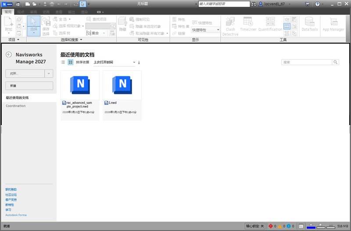Click the magnifier icon in recent documents search
The width and height of the screenshot is (351, 231).
[335, 62]
